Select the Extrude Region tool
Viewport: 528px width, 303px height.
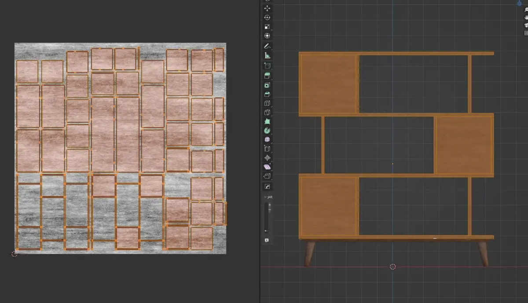tap(267, 76)
